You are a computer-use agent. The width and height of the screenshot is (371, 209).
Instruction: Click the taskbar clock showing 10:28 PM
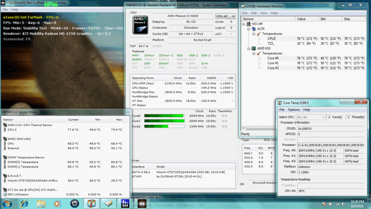click(357, 203)
